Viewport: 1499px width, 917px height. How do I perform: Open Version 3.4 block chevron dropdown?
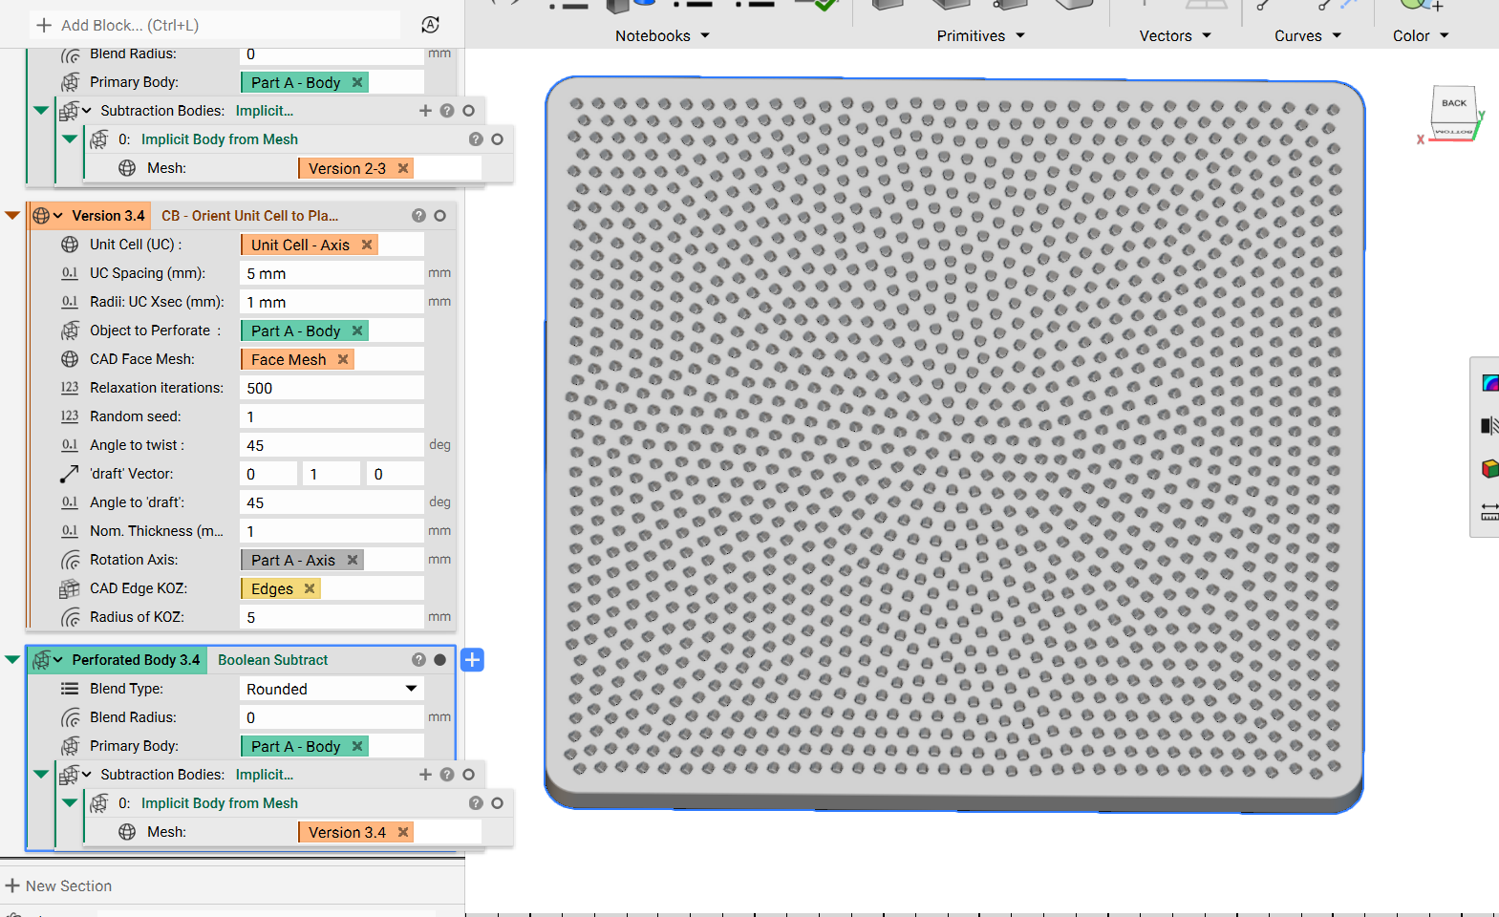coord(58,216)
